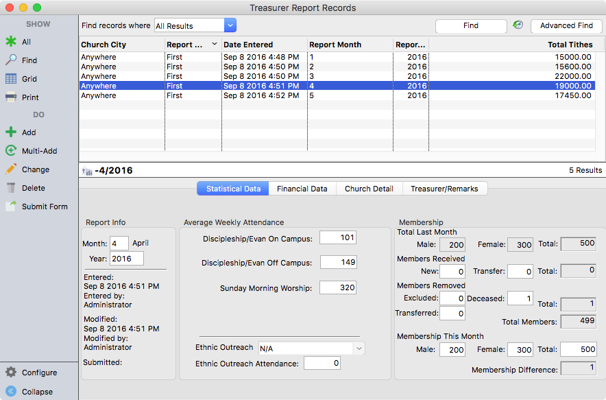Collapse the sidebar panel
606x400 pixels.
pos(11,392)
